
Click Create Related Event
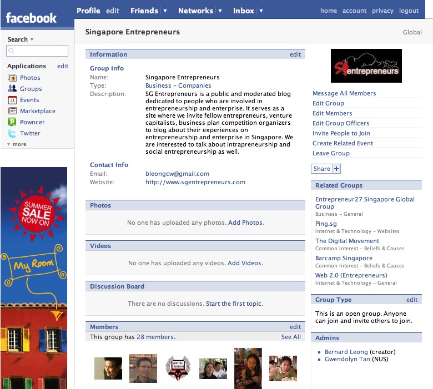(343, 143)
